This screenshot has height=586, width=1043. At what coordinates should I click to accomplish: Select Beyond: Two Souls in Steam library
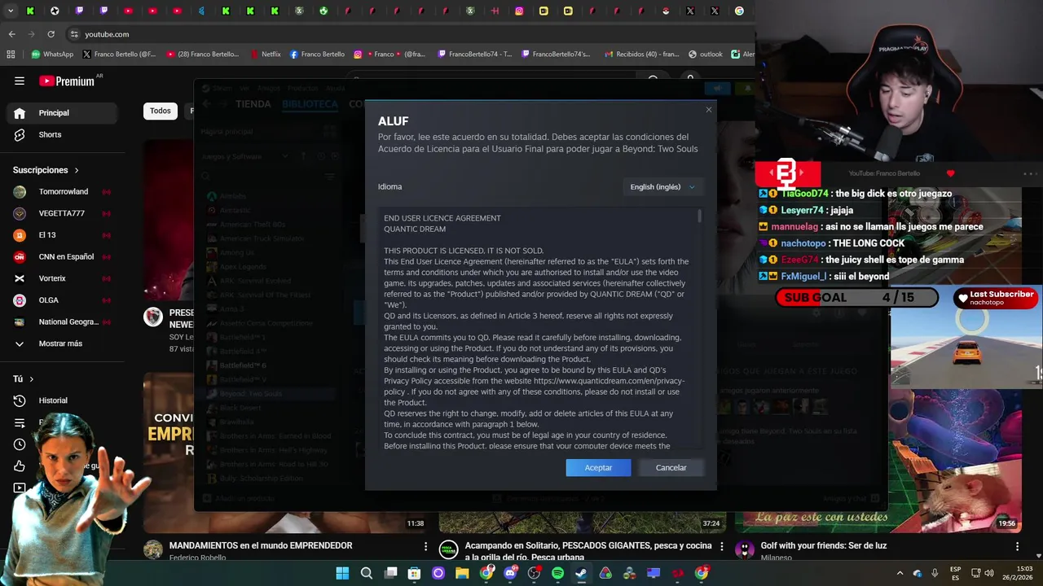click(x=250, y=394)
